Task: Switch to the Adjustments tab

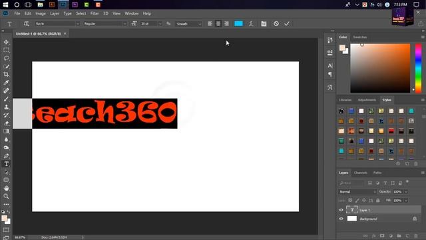Action: (x=367, y=100)
